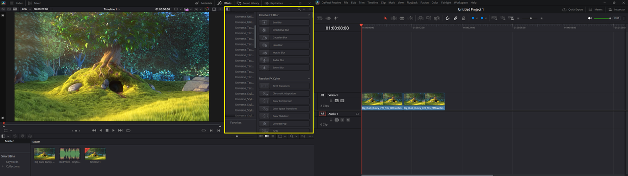Toggle Mute on Audio 1 track
The height and width of the screenshot is (176, 628).
pyautogui.click(x=348, y=119)
